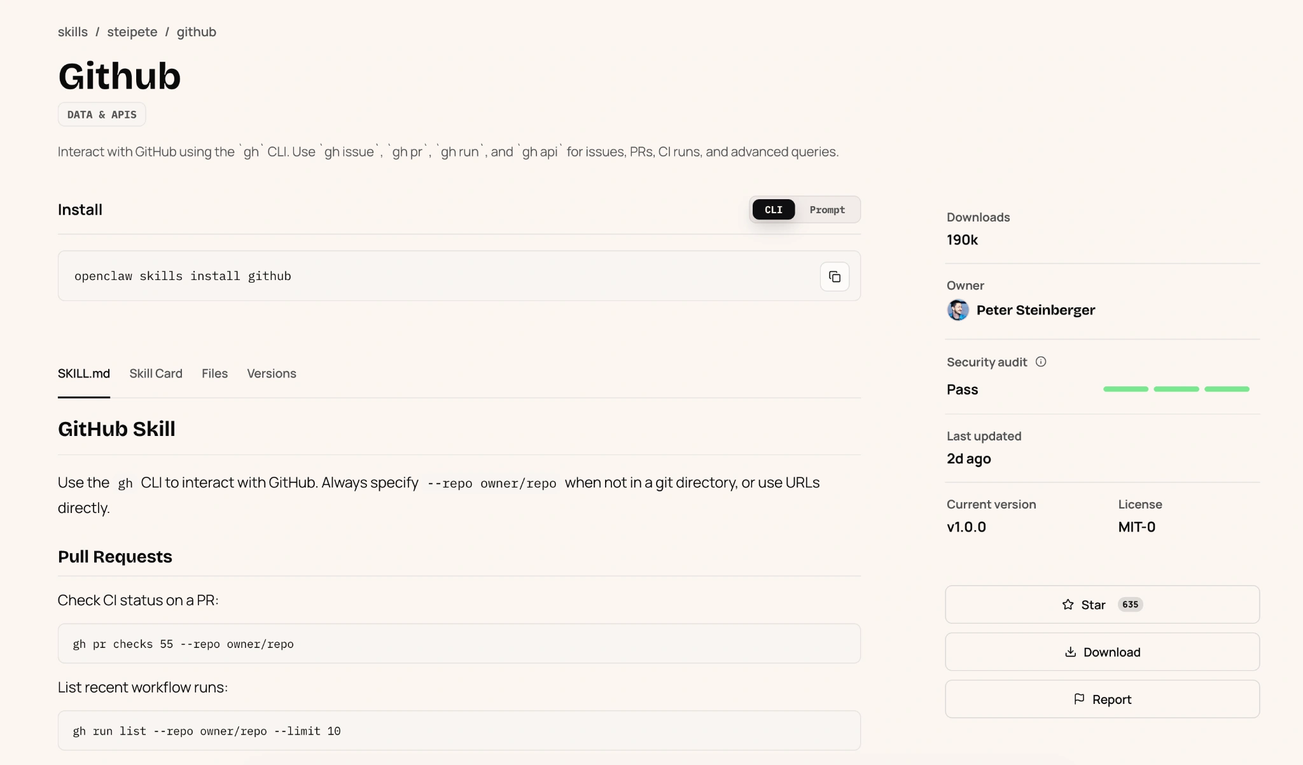Screen dimensions: 1303x765
Task: Go to skills breadcrumb link
Action: point(73,32)
